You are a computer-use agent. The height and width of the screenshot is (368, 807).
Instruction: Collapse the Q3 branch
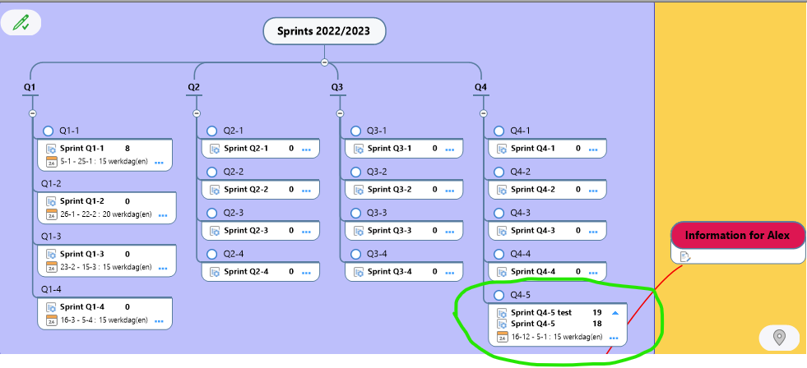pos(339,113)
